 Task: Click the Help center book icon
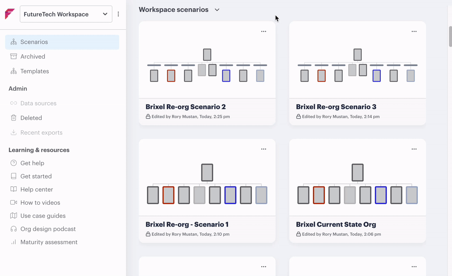tap(13, 190)
